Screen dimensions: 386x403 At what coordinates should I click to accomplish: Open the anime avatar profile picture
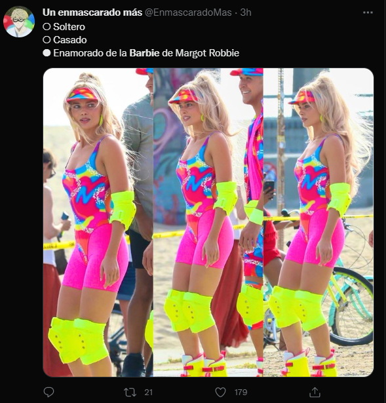click(19, 22)
